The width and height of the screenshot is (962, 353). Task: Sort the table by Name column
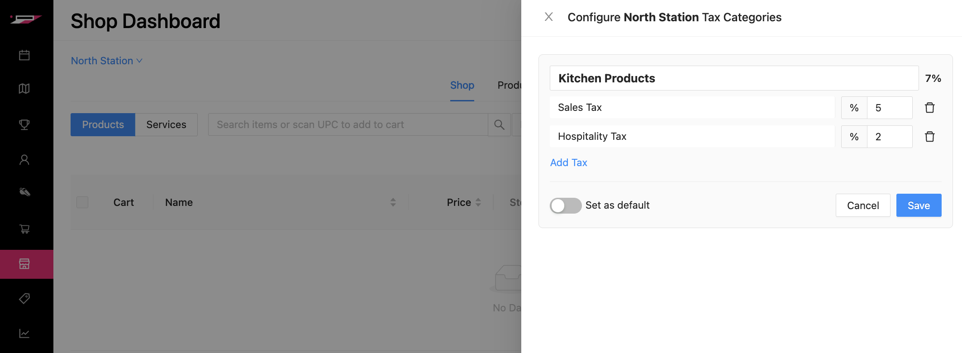click(x=393, y=202)
